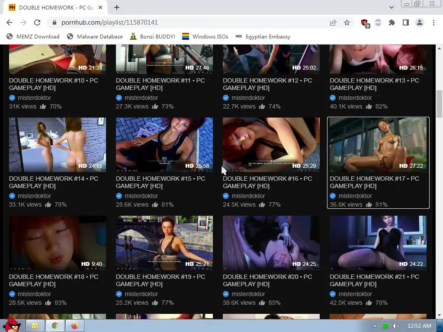This screenshot has width=443, height=332.
Task: Expand the tab search chevron
Action: coord(391,7)
